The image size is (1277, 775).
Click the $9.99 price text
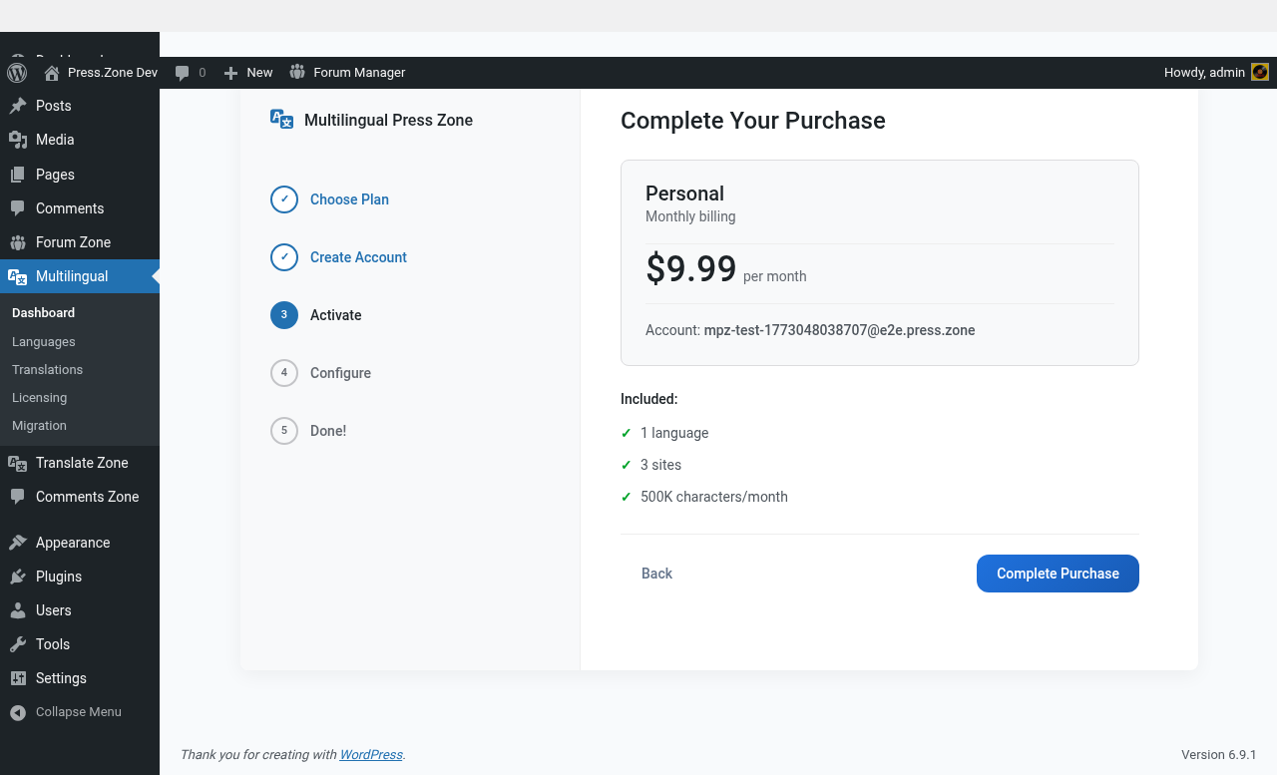(x=691, y=269)
